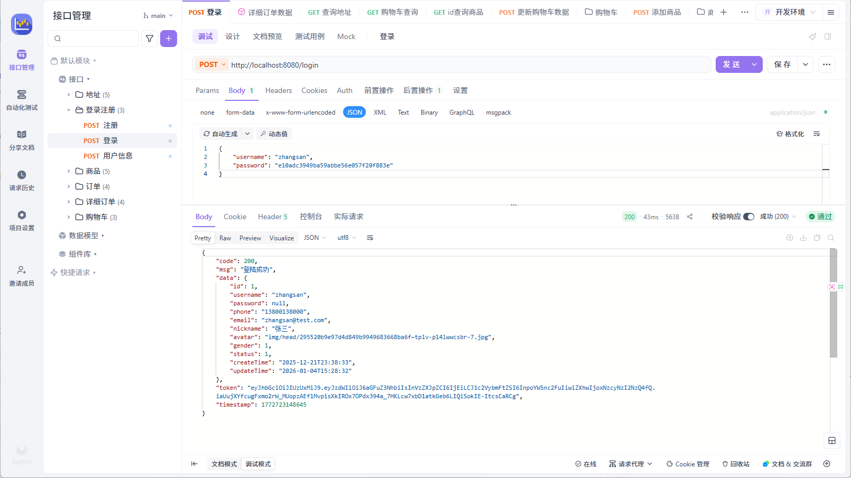Screen dimensions: 851x478
Task: Click the request URL input field
Action: [x=469, y=65]
